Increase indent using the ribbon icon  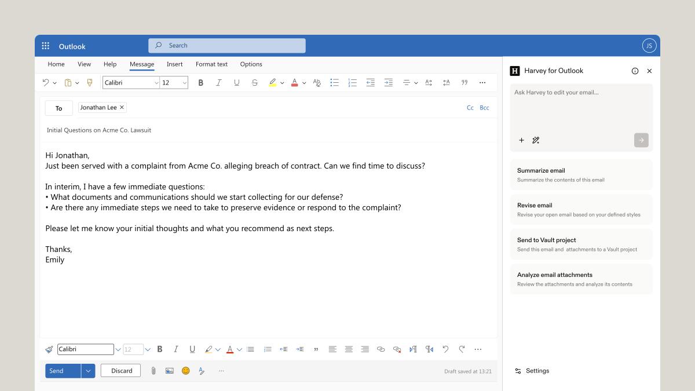tap(389, 83)
